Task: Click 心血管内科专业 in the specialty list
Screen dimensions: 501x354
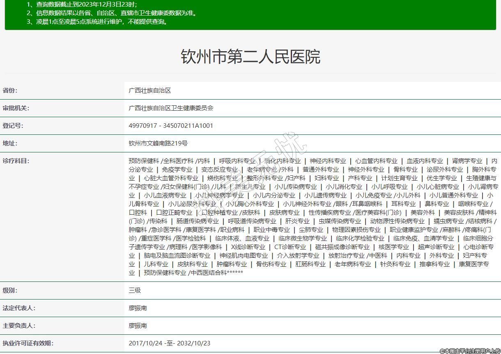Action: [376, 161]
